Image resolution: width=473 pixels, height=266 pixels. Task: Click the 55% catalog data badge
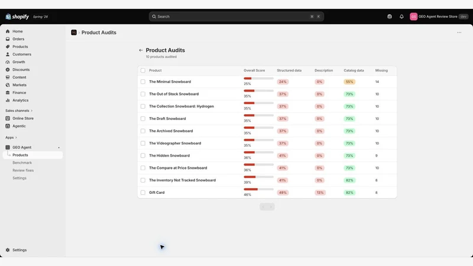pos(349,82)
